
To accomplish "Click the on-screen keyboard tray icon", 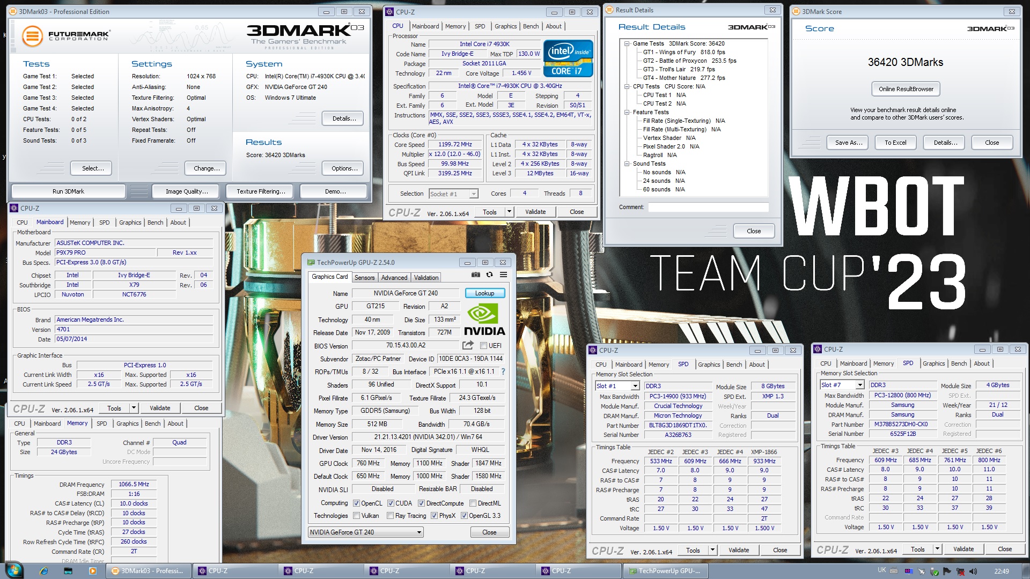I will tap(894, 571).
